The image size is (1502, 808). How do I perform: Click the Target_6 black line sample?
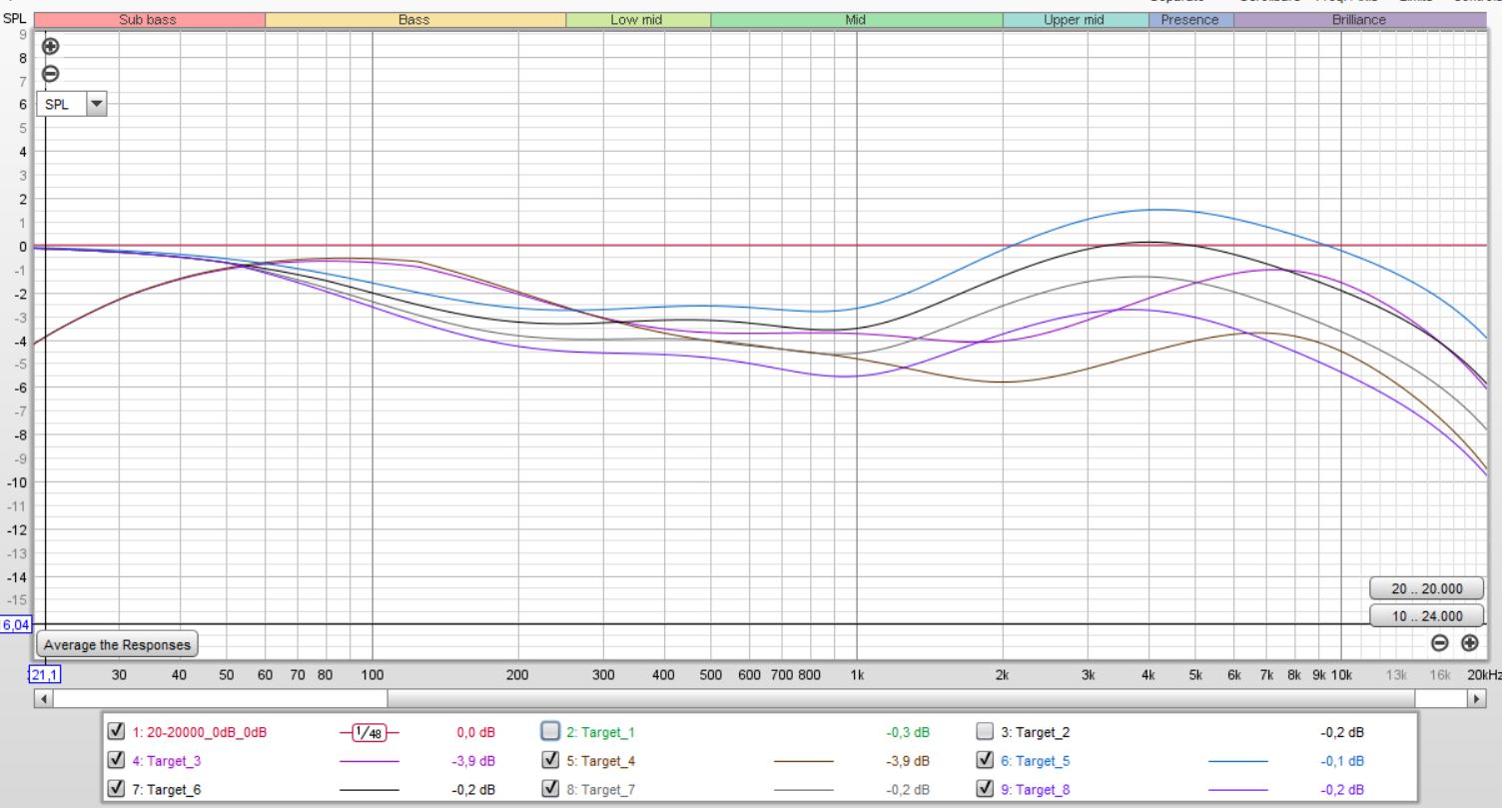[370, 790]
